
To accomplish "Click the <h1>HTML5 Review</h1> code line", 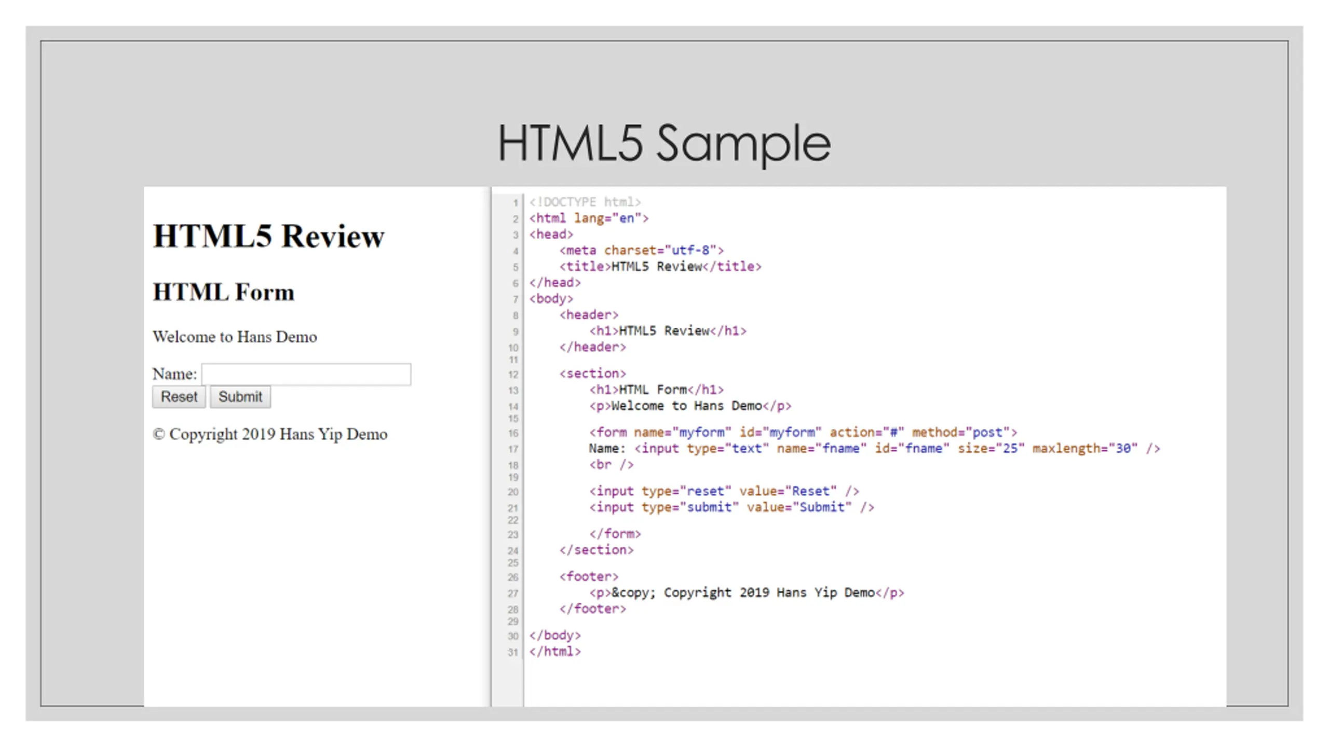I will [668, 330].
